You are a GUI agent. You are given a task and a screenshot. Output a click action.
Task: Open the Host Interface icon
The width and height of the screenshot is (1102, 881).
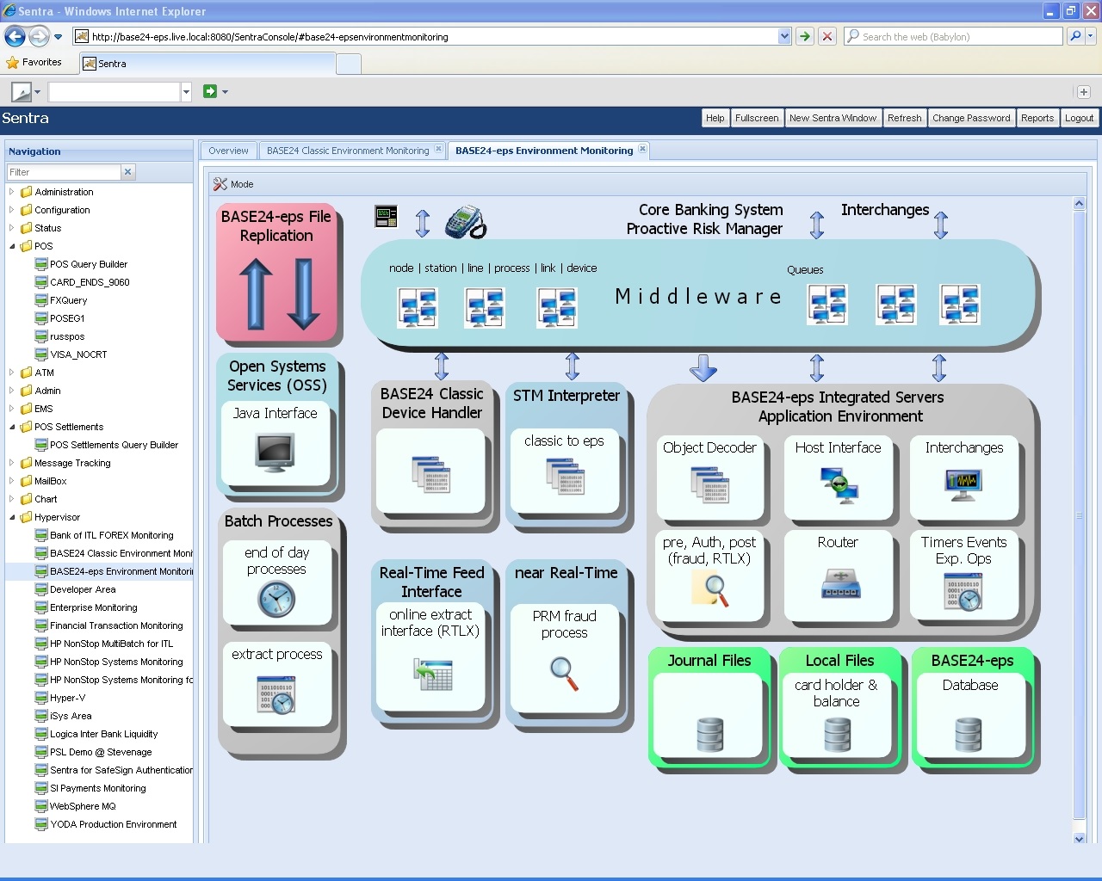pos(839,485)
